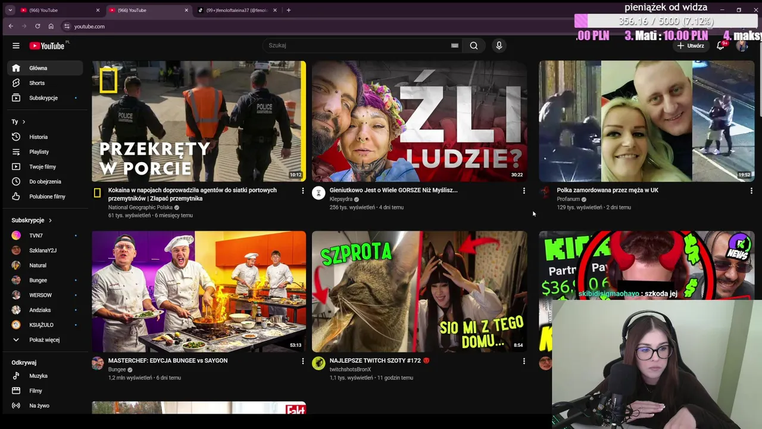Viewport: 762px width, 429px height.
Task: Open WERSOW channel subscription
Action: 45,295
